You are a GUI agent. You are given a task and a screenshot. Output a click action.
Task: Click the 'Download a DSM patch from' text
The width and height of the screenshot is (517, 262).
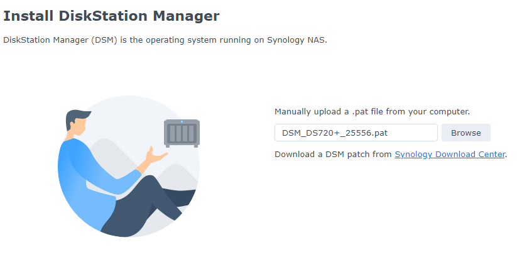pyautogui.click(x=334, y=155)
